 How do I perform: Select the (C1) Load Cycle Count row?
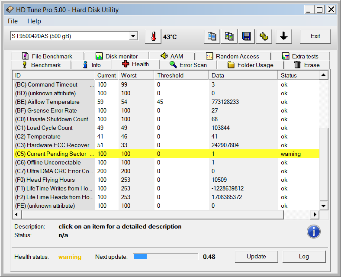pos(167,128)
